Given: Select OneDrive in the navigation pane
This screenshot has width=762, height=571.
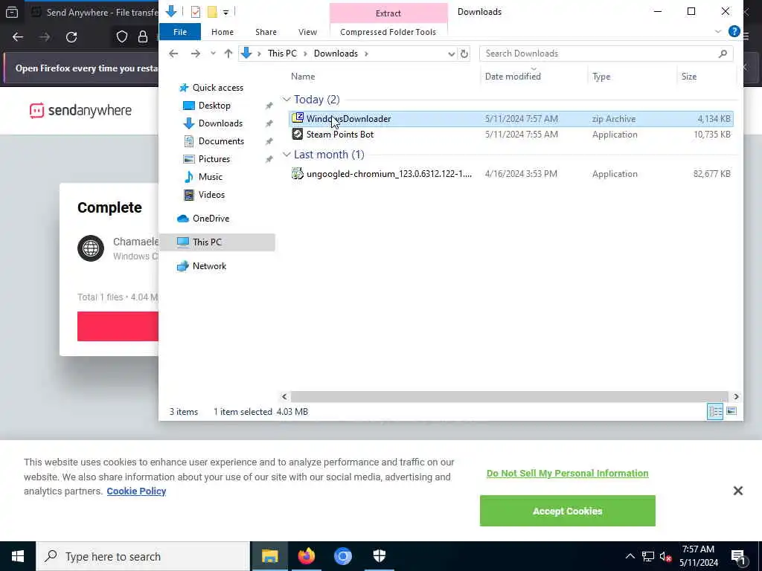Looking at the screenshot, I should (x=211, y=219).
